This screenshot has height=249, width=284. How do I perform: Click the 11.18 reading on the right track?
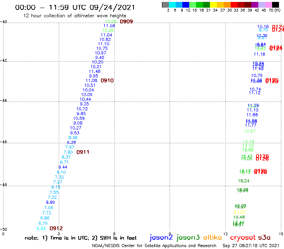259,54
